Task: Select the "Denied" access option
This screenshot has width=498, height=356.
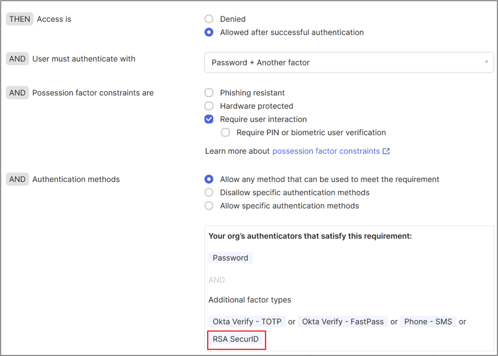Action: (x=209, y=19)
